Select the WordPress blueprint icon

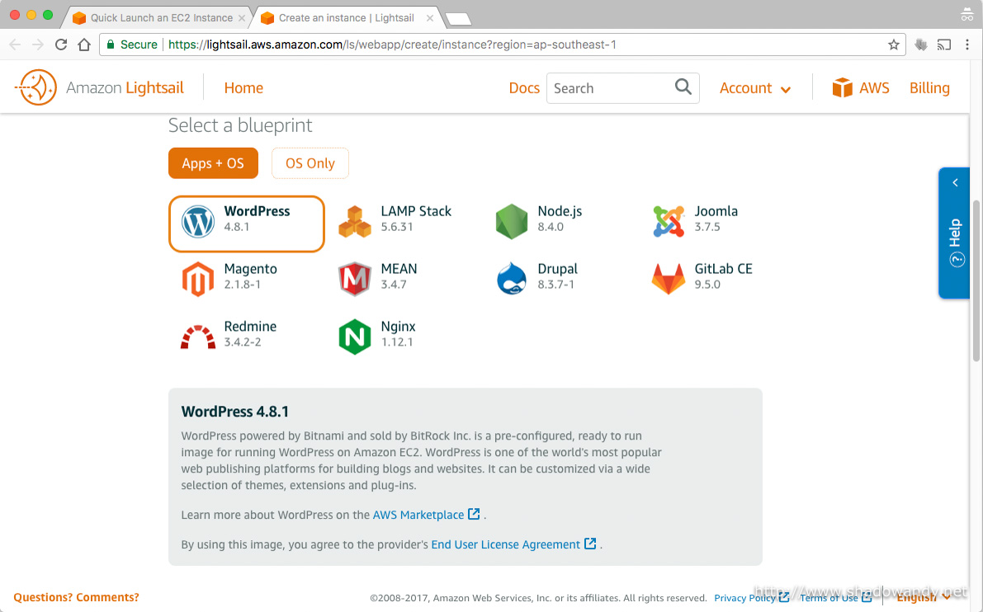click(198, 222)
